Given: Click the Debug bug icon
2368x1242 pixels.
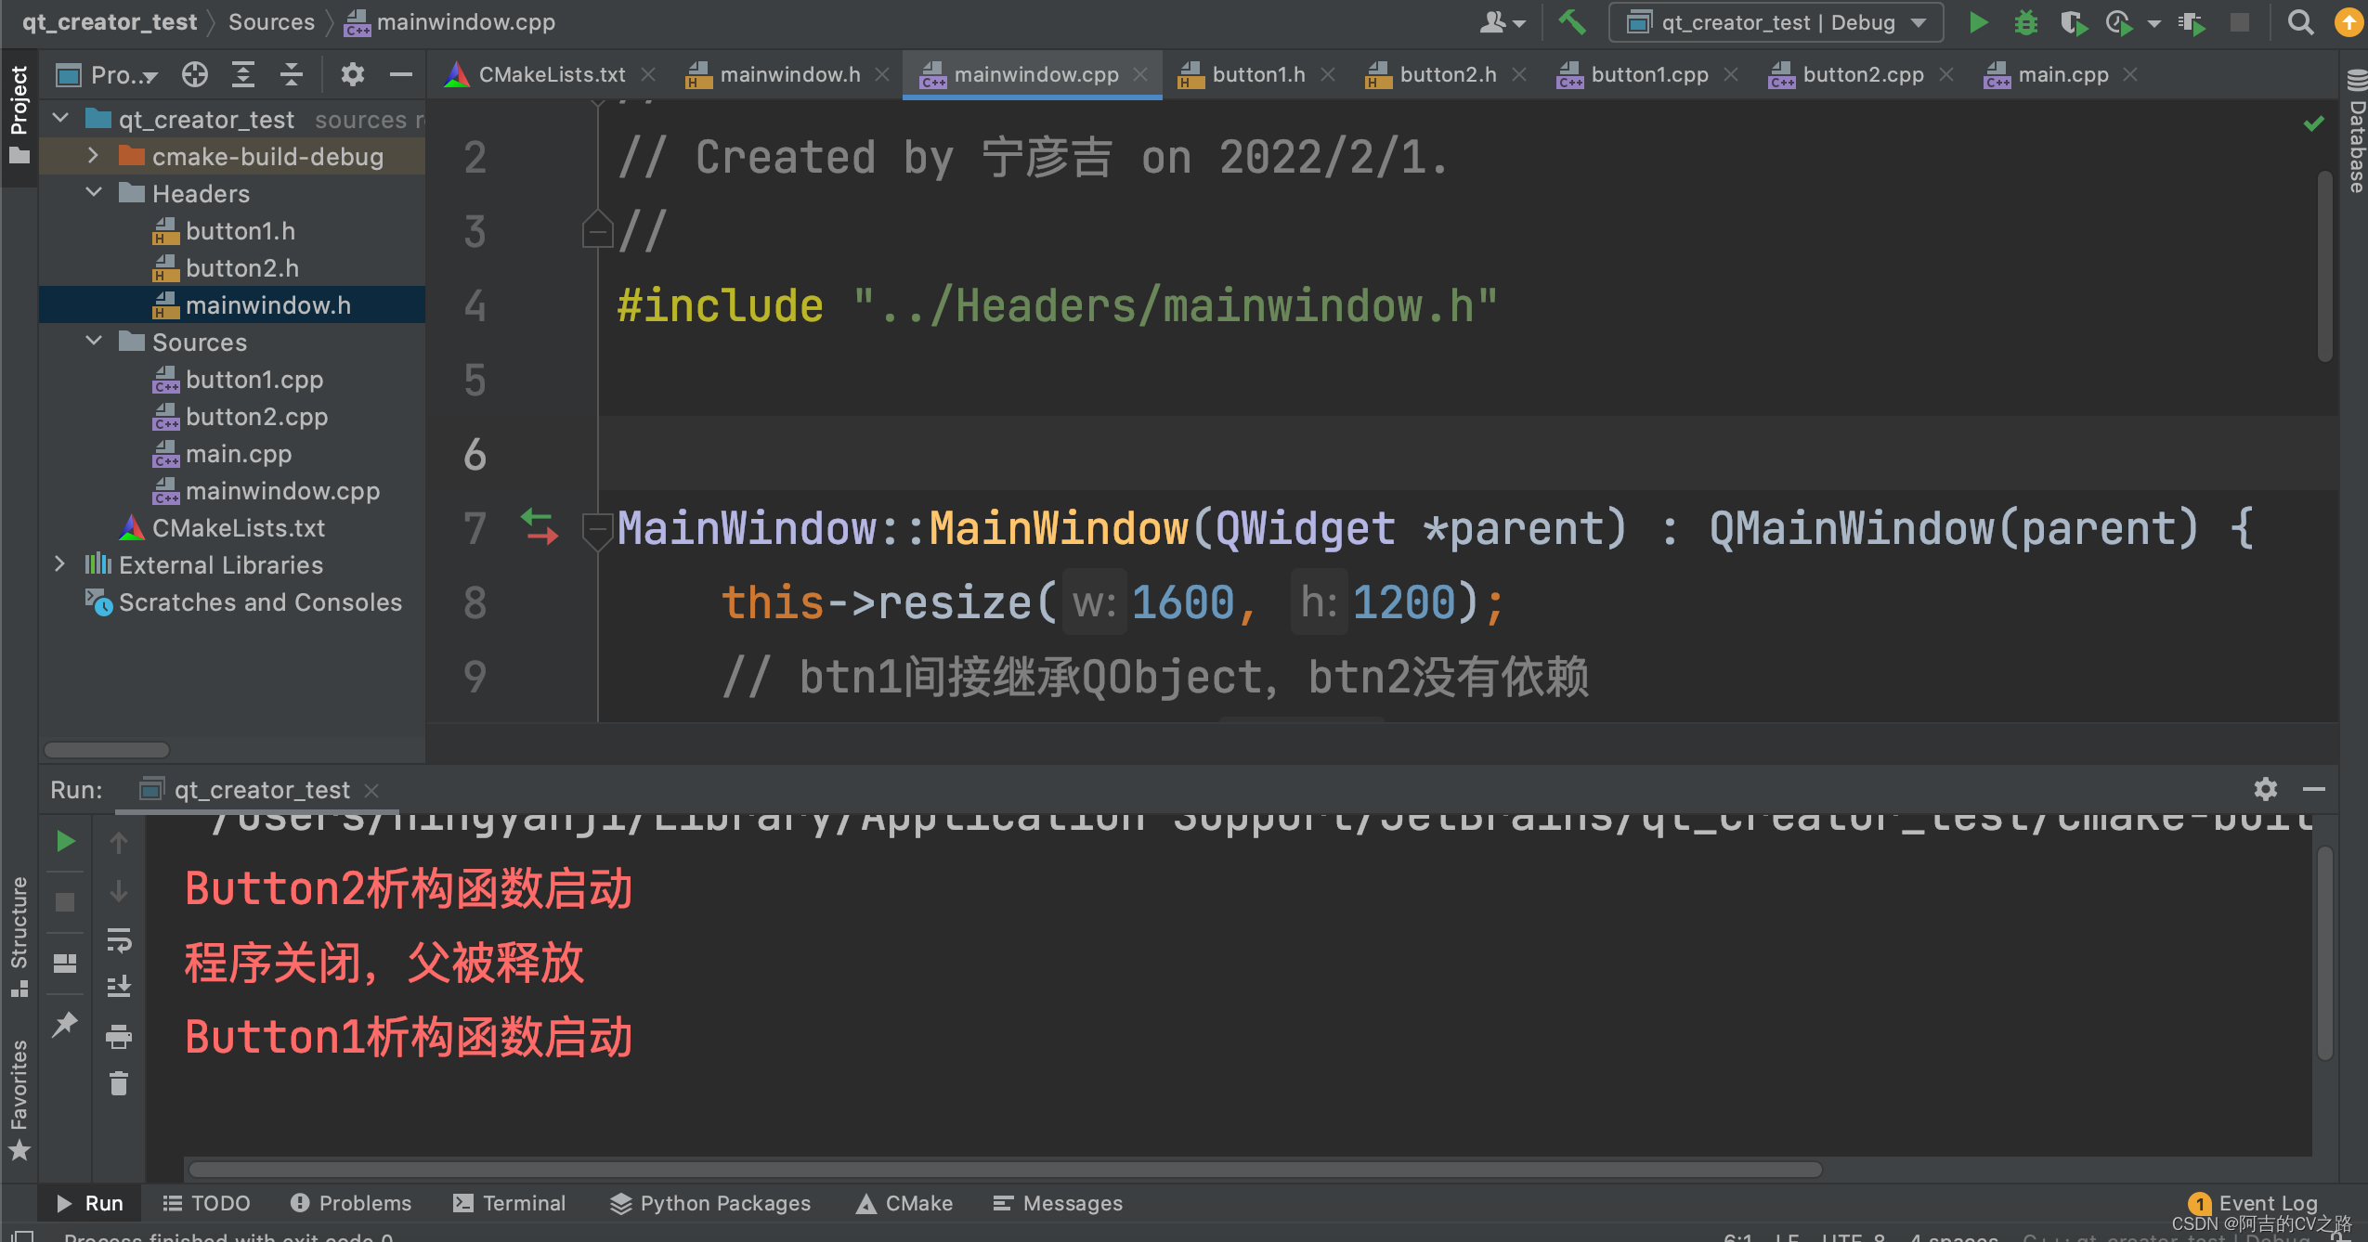Looking at the screenshot, I should pyautogui.click(x=2025, y=22).
